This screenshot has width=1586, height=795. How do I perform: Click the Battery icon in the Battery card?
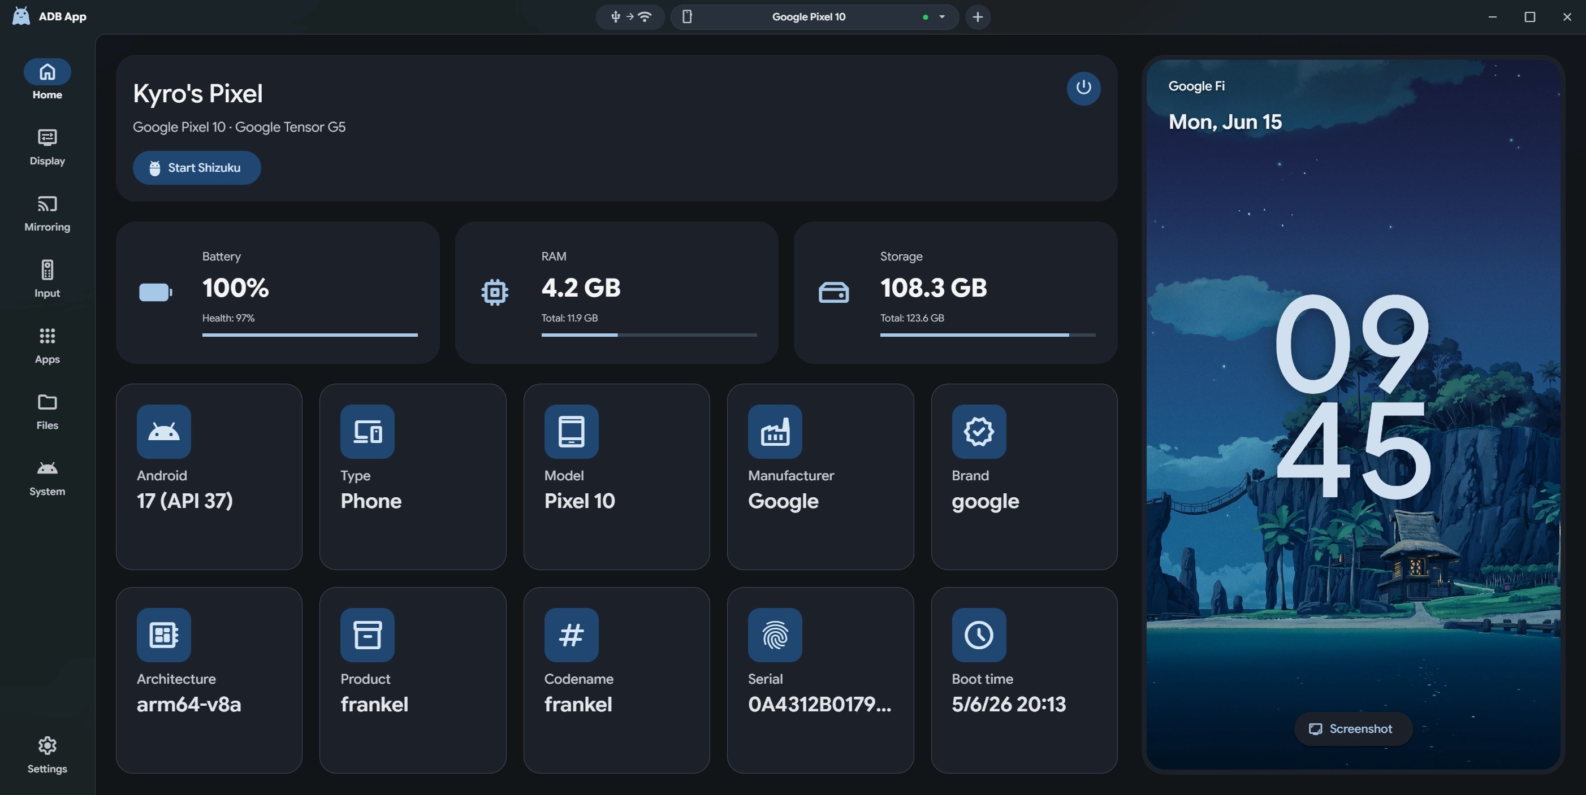click(x=155, y=292)
